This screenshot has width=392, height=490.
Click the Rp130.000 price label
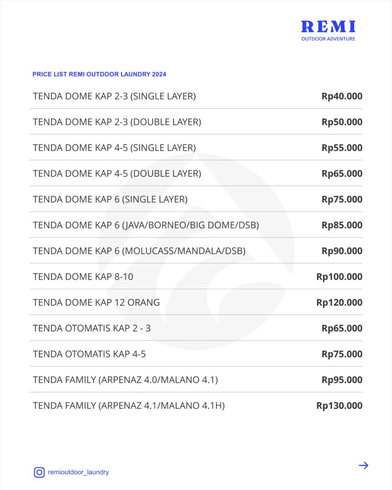point(339,406)
